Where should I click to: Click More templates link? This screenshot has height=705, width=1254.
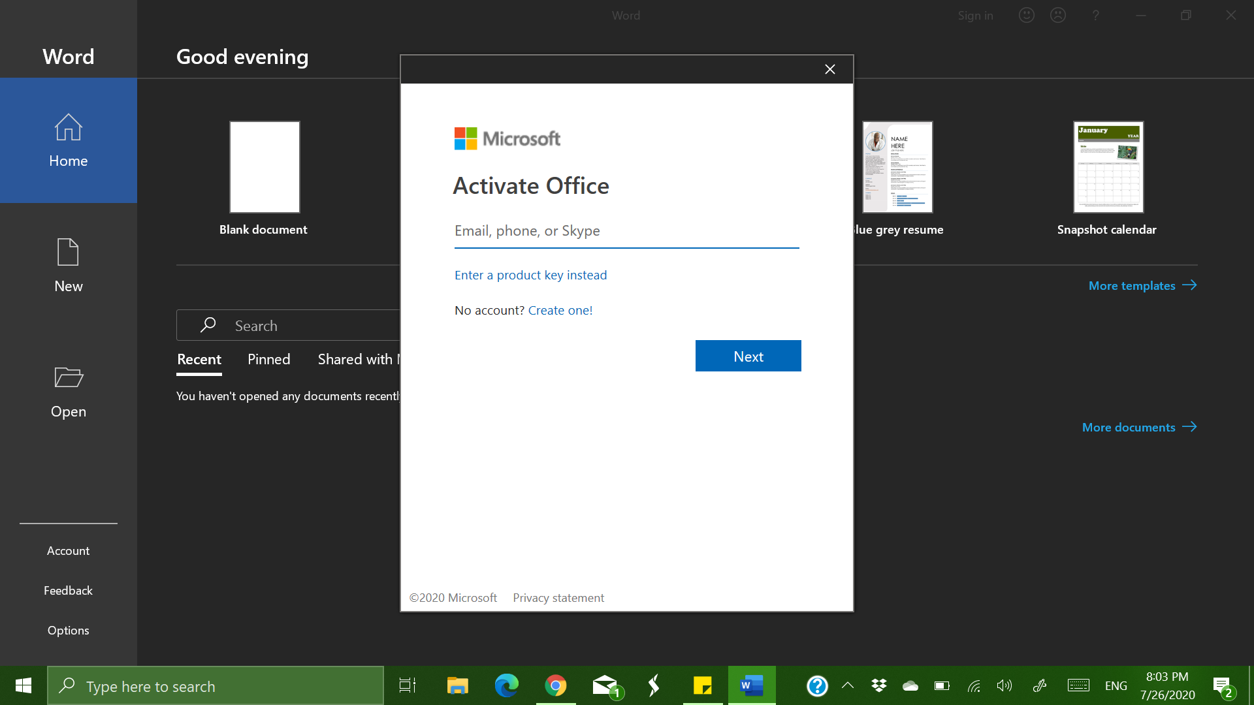coord(1142,285)
